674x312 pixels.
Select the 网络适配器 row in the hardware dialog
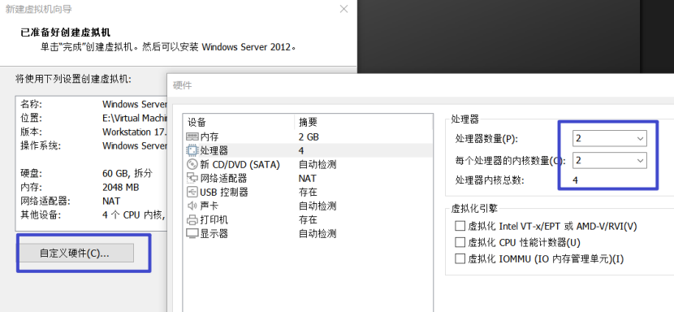coord(308,178)
